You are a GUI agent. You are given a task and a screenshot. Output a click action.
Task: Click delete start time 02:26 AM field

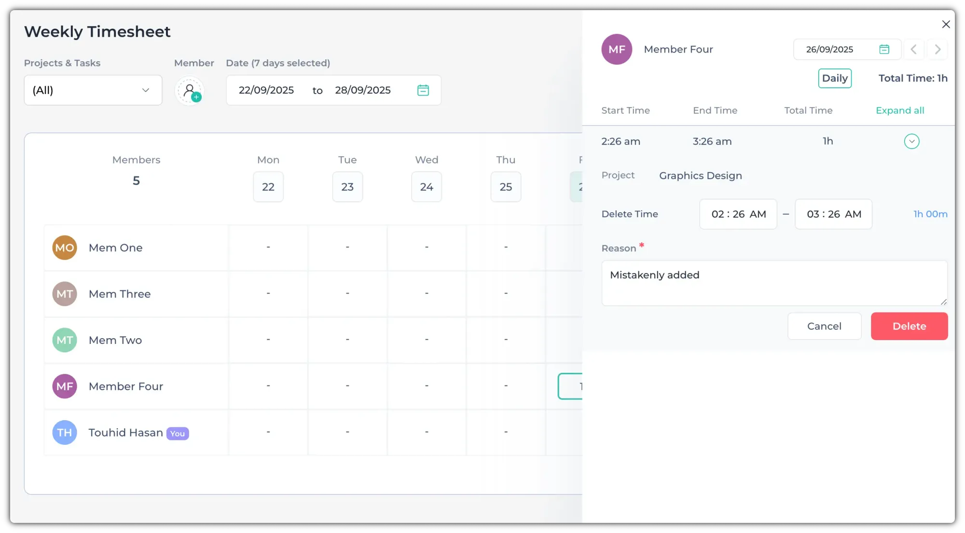(x=738, y=214)
